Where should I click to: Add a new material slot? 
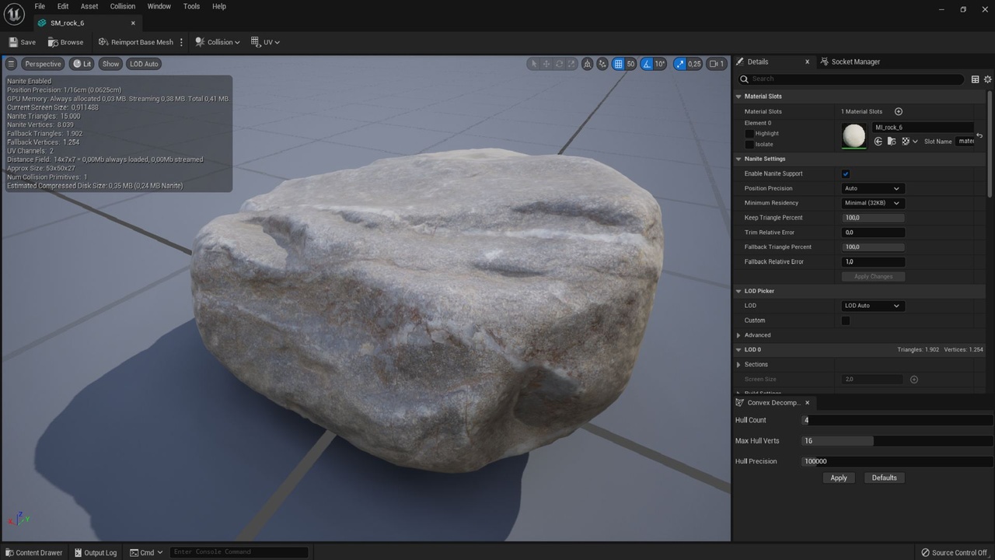[899, 111]
